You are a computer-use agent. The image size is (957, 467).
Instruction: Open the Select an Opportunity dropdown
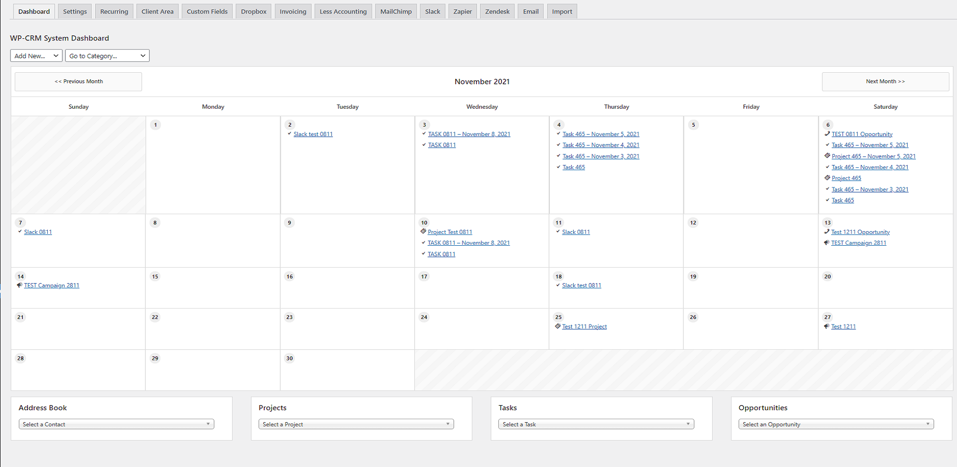(x=836, y=424)
